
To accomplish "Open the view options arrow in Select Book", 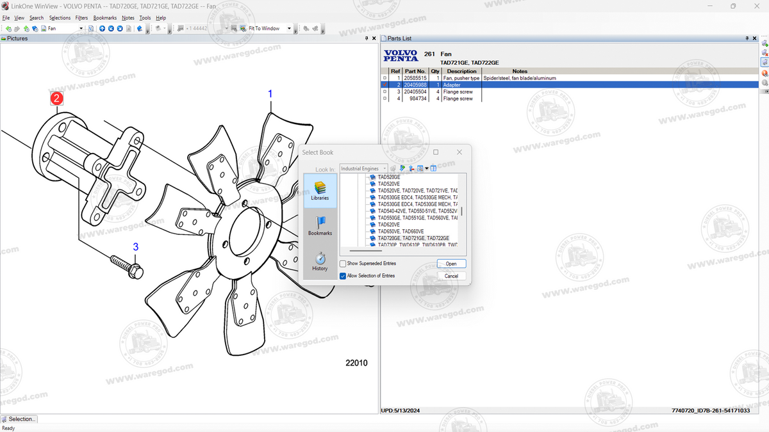I will click(427, 168).
